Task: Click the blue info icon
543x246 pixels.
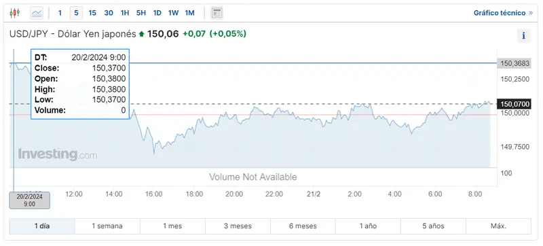Action: (523, 36)
